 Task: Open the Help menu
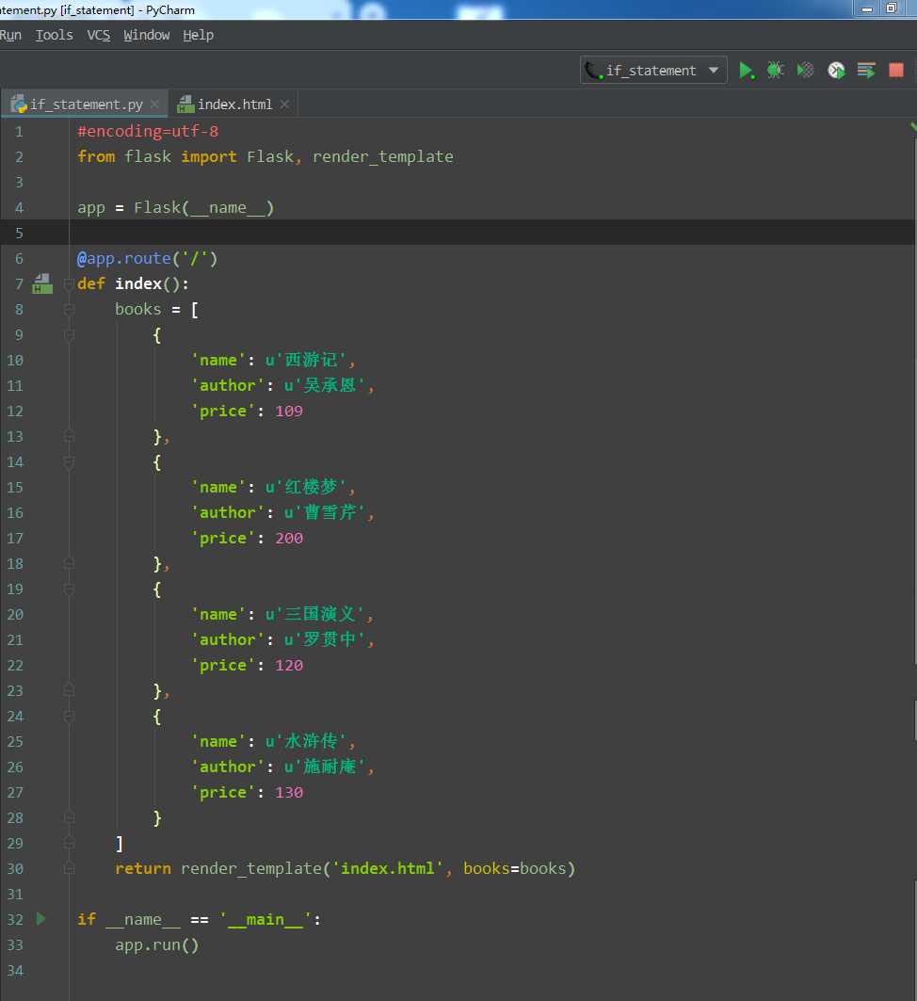(x=198, y=35)
